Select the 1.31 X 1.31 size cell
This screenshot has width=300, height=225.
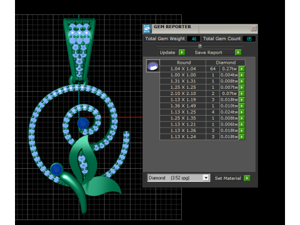183,81
